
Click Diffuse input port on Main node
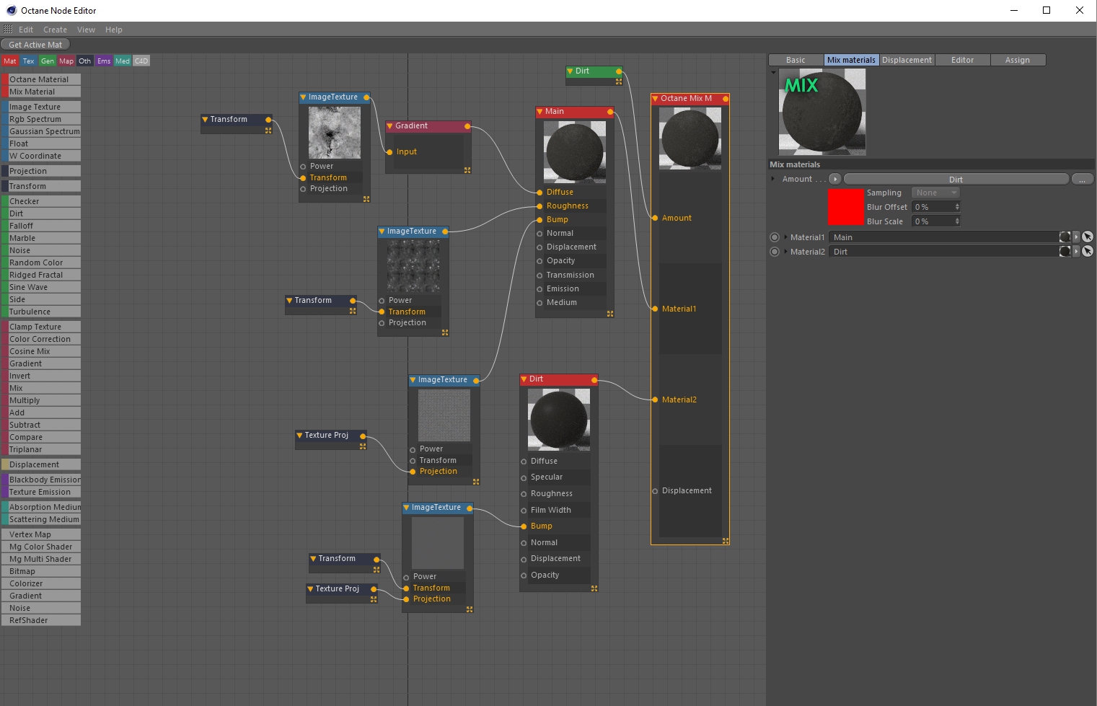tap(539, 193)
